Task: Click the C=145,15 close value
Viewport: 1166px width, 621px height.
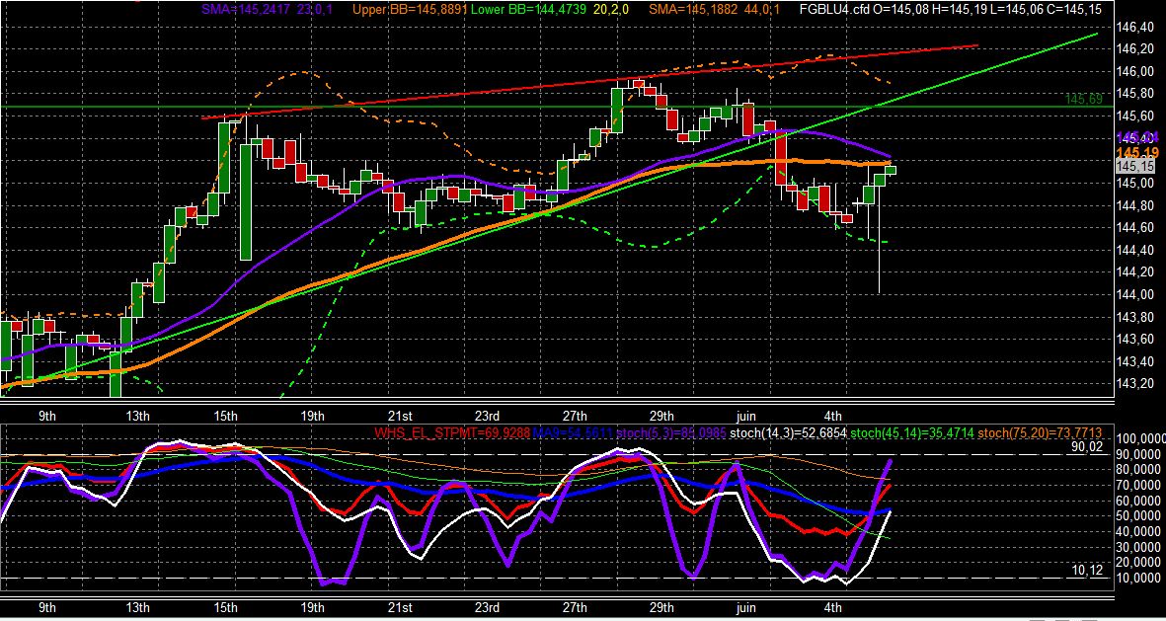Action: [x=1074, y=10]
